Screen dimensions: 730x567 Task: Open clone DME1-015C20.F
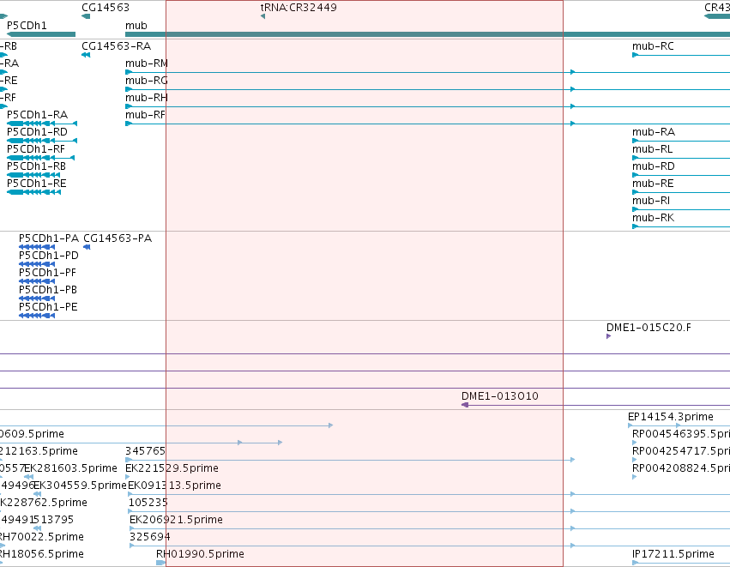click(649, 328)
